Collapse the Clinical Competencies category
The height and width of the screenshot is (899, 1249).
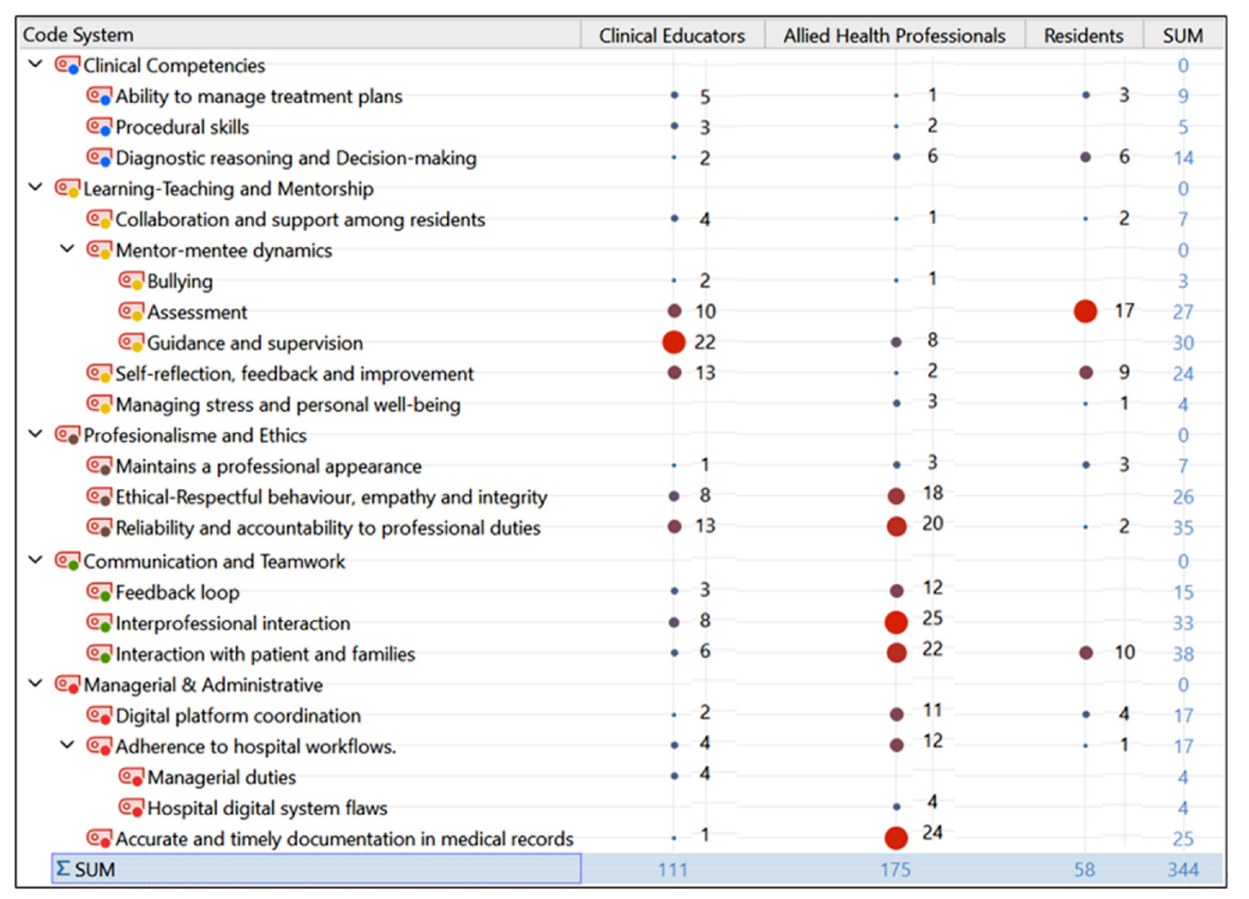(35, 64)
